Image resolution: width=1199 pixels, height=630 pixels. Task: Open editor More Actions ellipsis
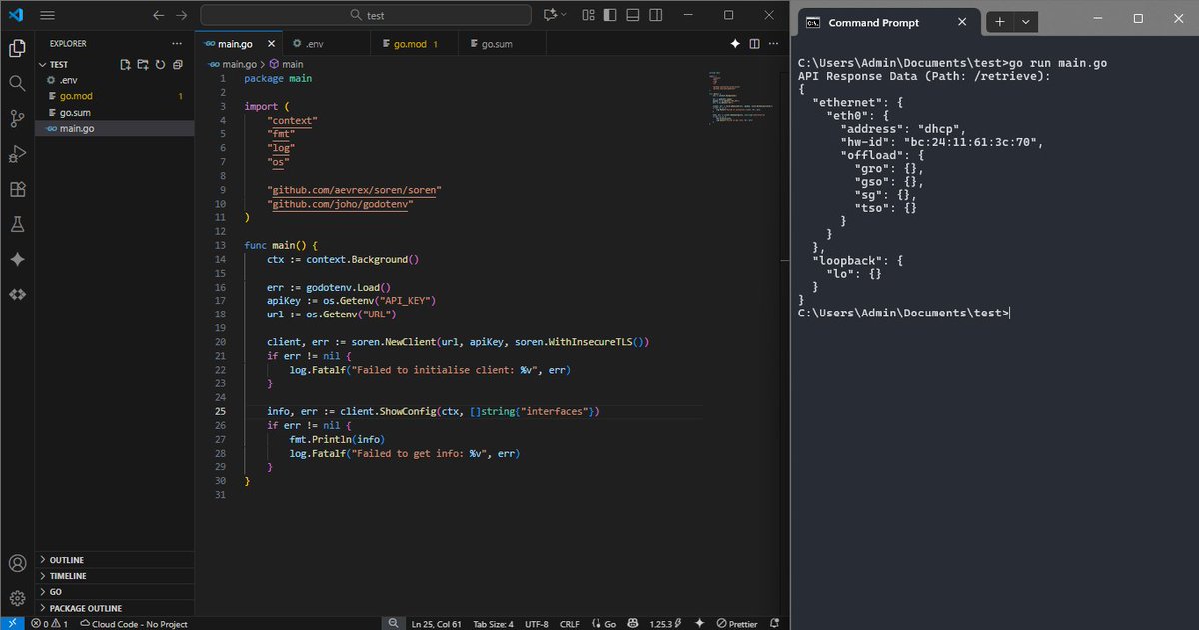pos(774,44)
